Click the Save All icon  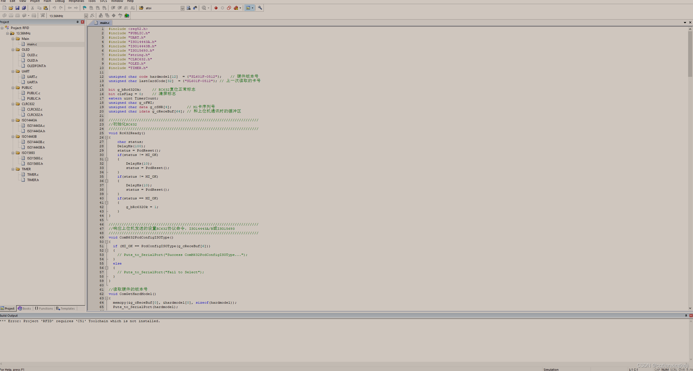point(24,8)
